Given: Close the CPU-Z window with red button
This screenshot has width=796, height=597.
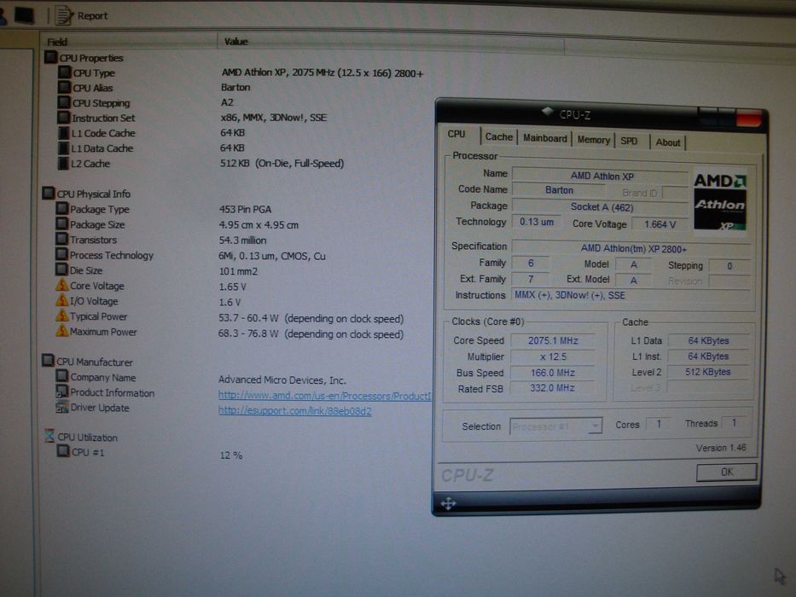Looking at the screenshot, I should click(748, 119).
